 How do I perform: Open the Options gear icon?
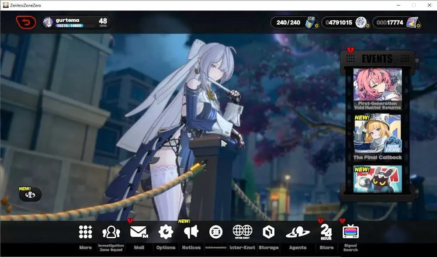166,232
